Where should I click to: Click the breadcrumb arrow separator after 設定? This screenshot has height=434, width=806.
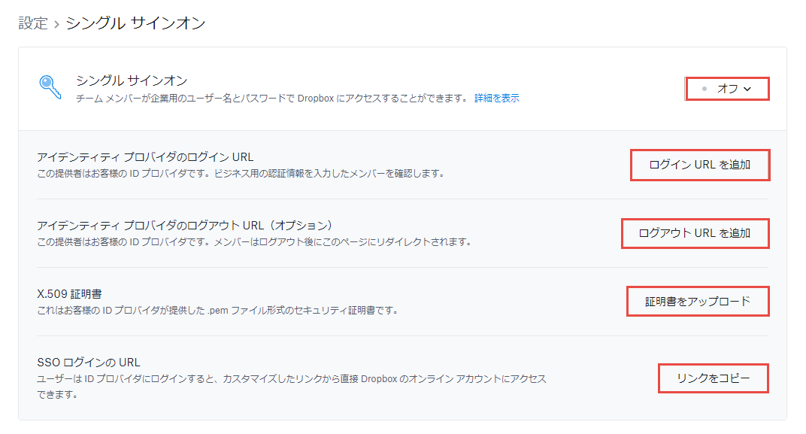point(56,25)
